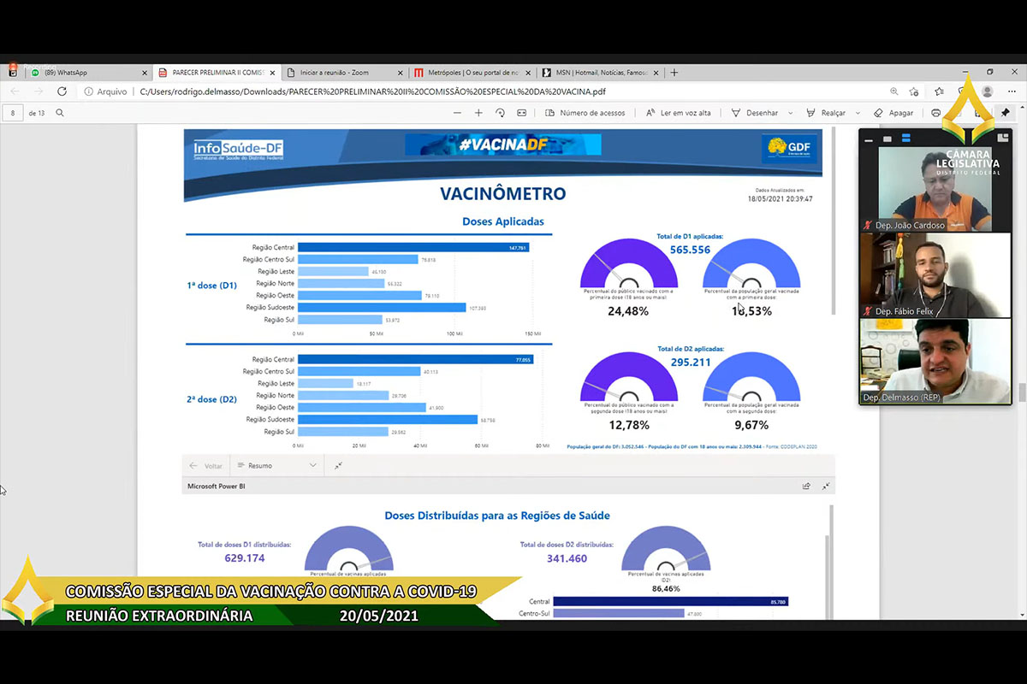This screenshot has height=684, width=1027.
Task: Click the page number input field
Action: [x=13, y=113]
